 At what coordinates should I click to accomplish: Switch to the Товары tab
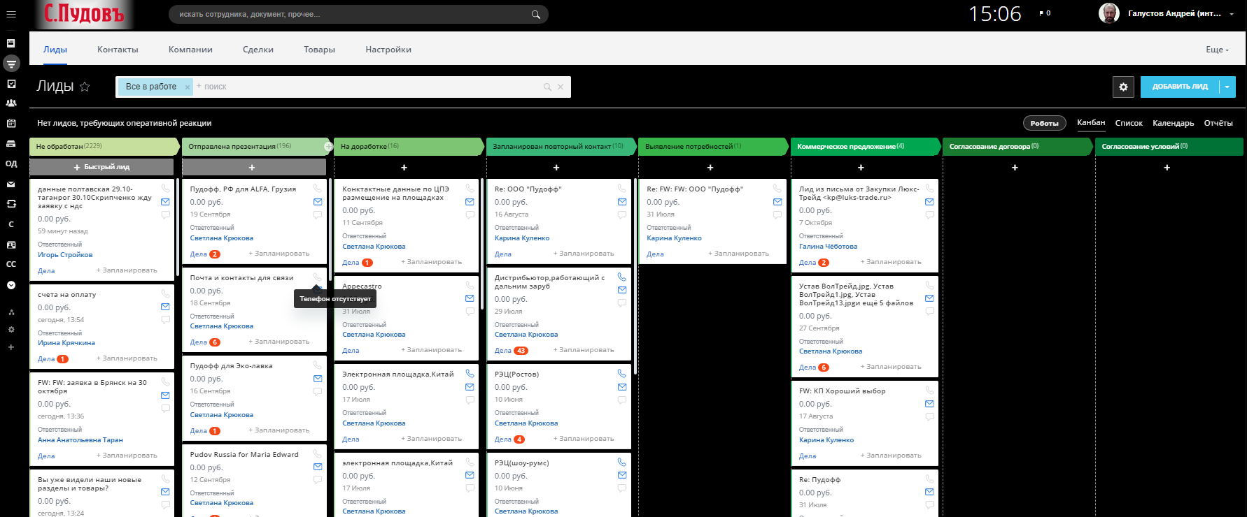(x=319, y=50)
